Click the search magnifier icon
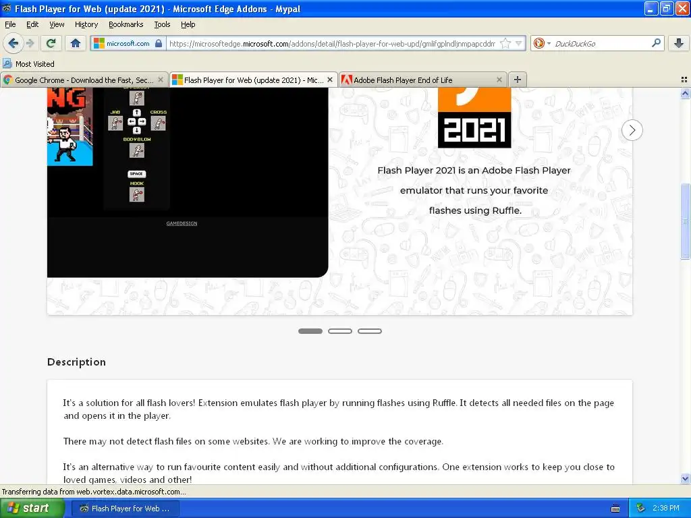Image resolution: width=691 pixels, height=518 pixels. (656, 42)
